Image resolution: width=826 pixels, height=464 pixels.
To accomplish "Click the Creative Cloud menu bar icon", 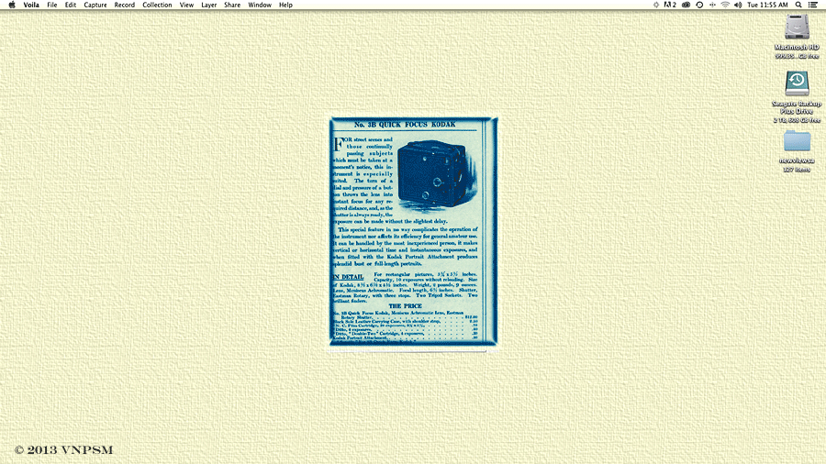I will click(686, 5).
